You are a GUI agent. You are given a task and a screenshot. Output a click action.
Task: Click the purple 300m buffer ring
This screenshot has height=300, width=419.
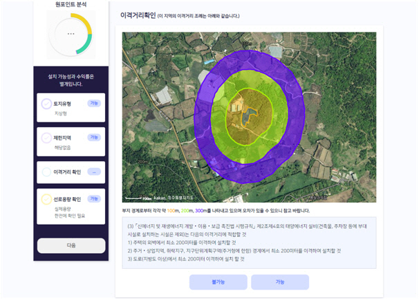click(x=294, y=118)
